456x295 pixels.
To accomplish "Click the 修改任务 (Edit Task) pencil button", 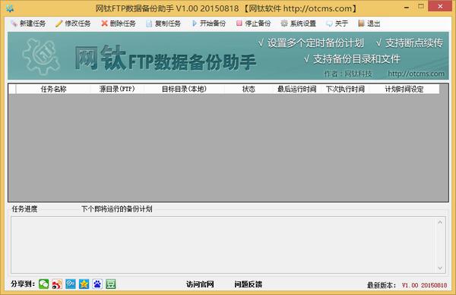I will pyautogui.click(x=73, y=24).
